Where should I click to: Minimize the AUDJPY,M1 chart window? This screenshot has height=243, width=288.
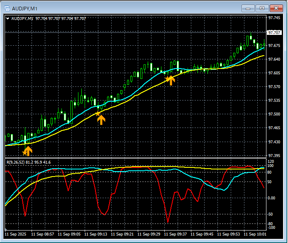[248, 8]
